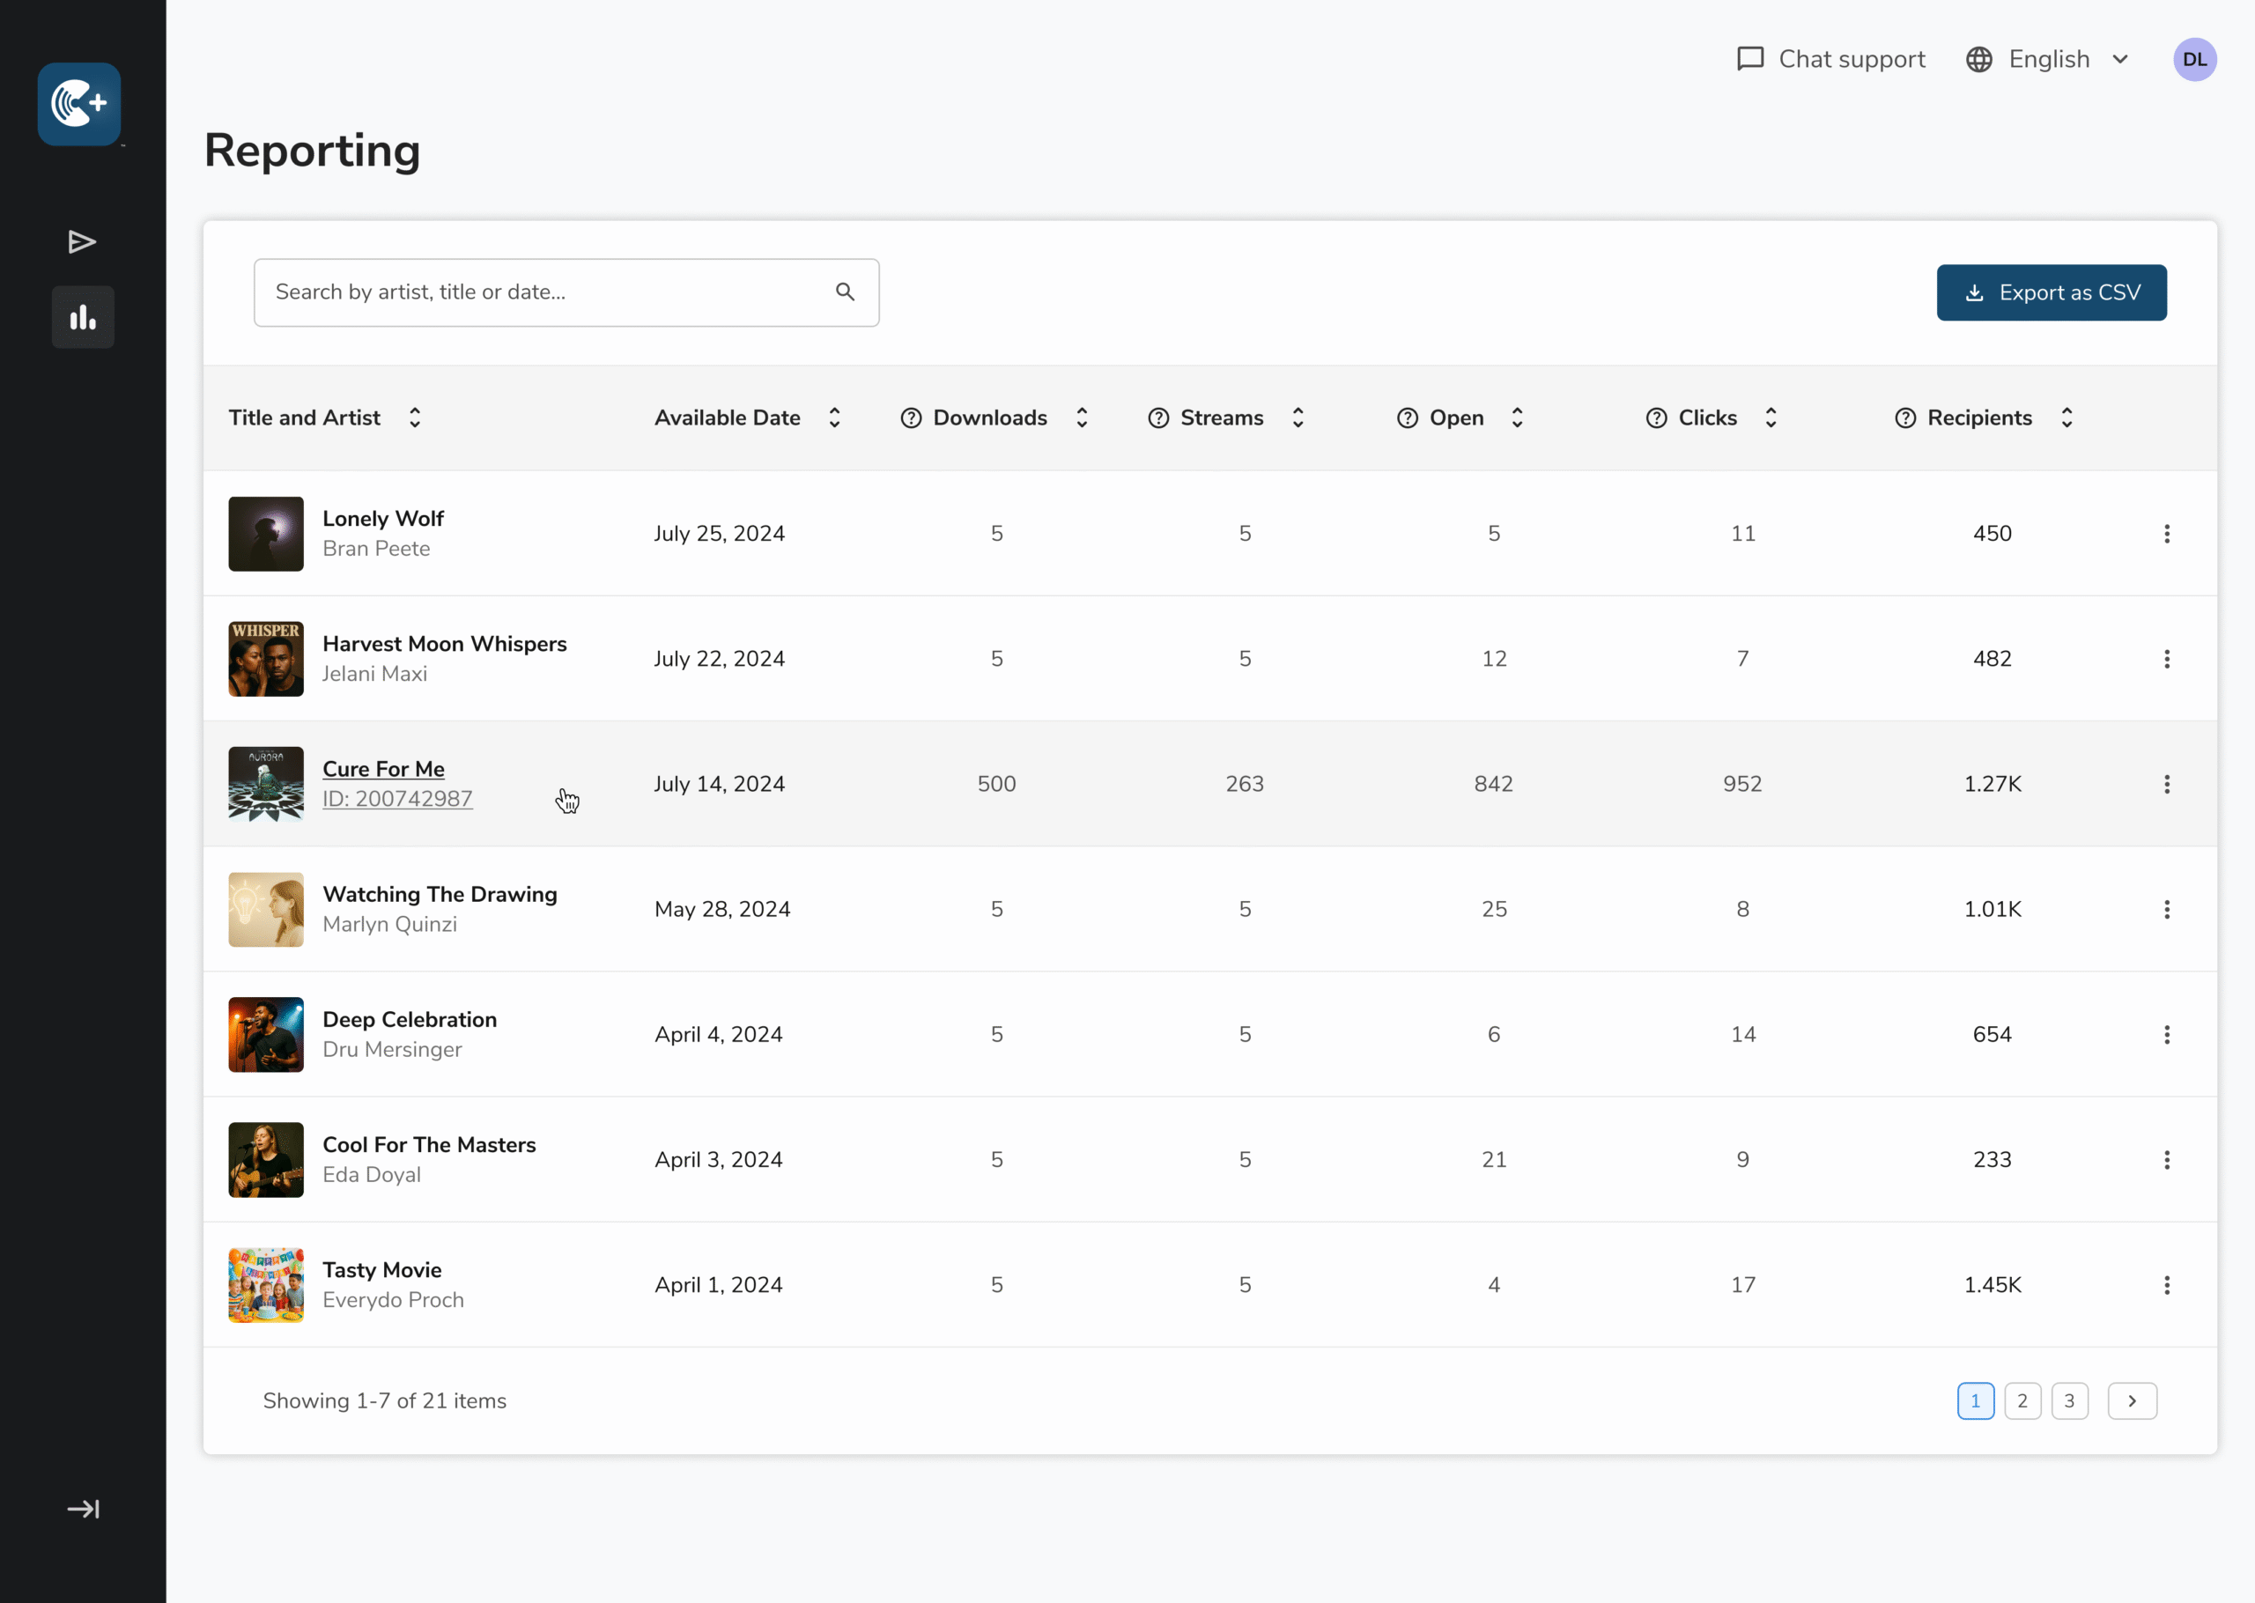Open the three-dot menu for Tasty Movie
Screen dimensions: 2255x1603
(2166, 1285)
